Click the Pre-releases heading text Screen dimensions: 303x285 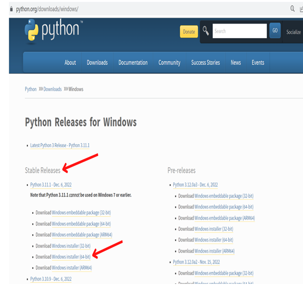(x=182, y=170)
